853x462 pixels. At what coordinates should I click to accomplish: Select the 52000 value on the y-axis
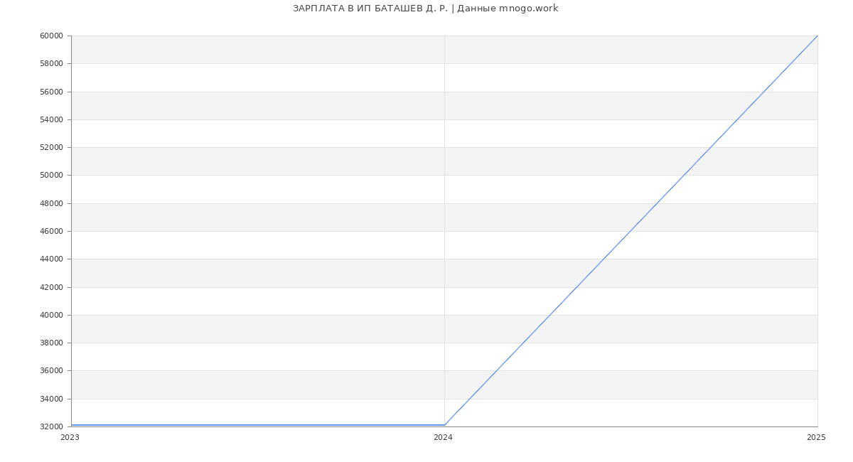tap(52, 148)
